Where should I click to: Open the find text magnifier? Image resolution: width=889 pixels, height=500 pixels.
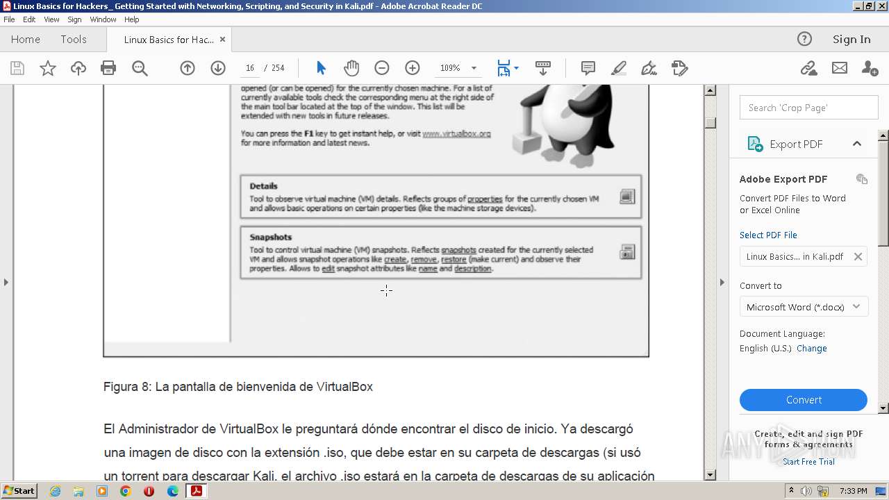(x=140, y=68)
